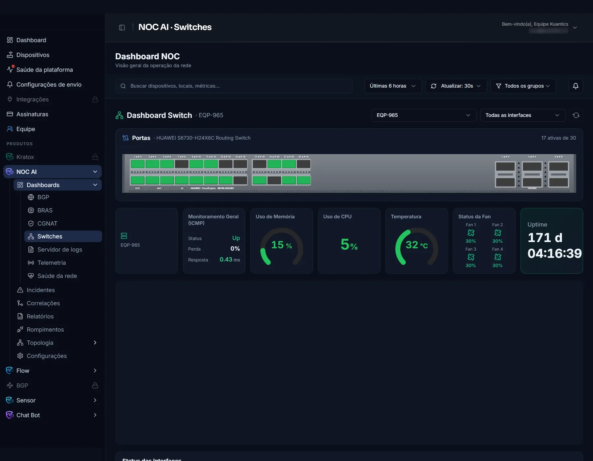Click the Configurações de envio bell icon
The width and height of the screenshot is (593, 461).
tap(10, 84)
